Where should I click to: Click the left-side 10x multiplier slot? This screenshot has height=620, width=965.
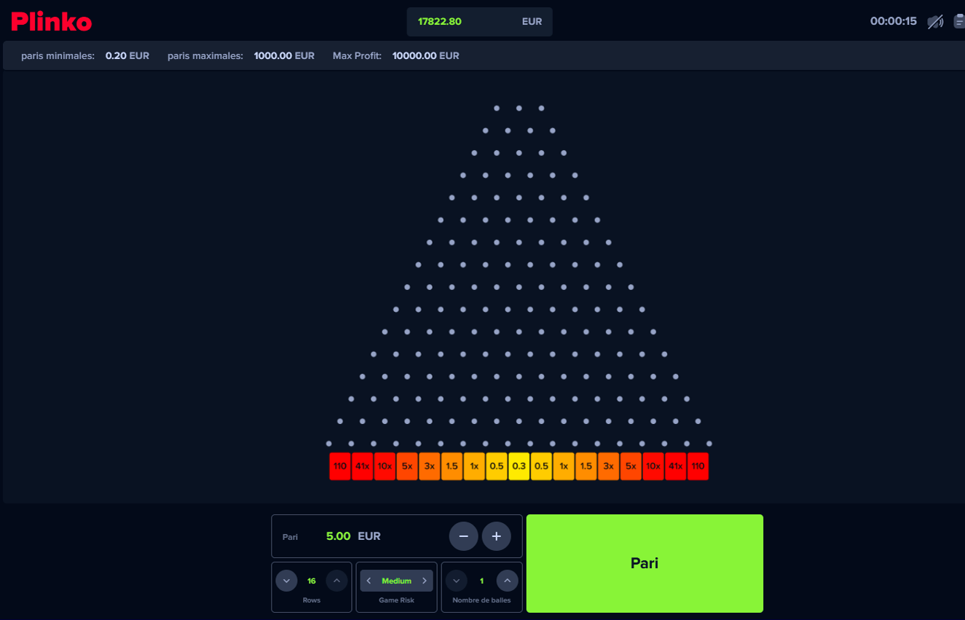pos(385,466)
